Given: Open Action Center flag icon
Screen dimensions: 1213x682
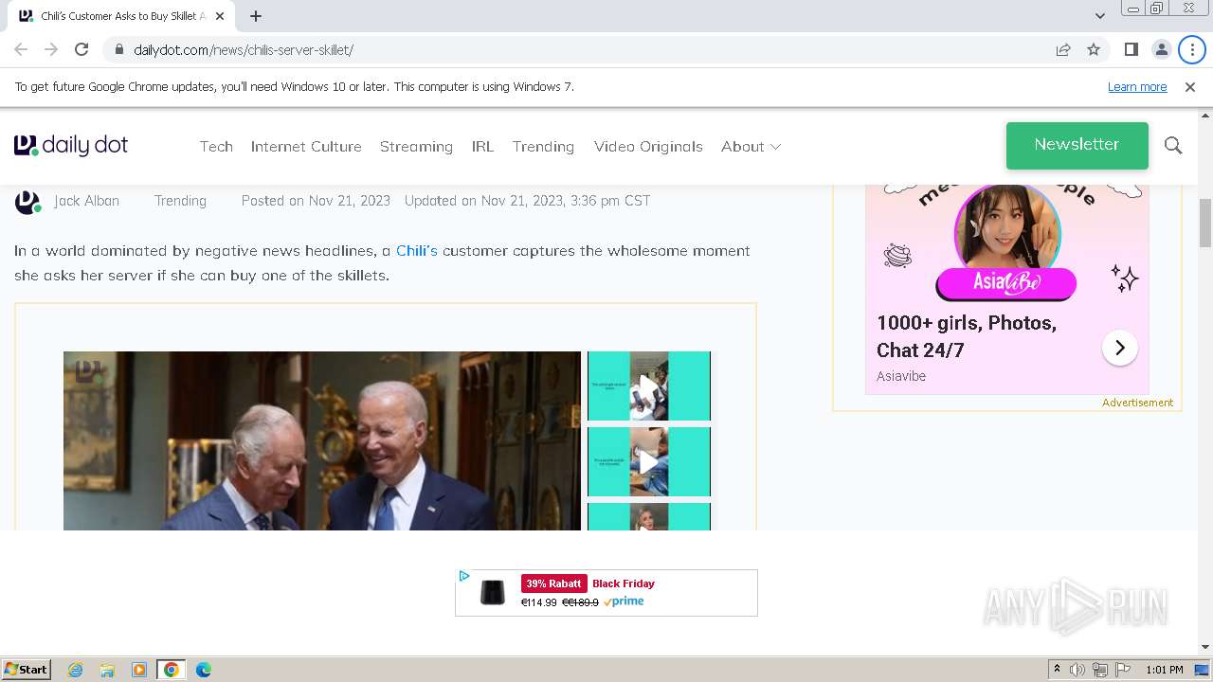Looking at the screenshot, I should click(1123, 670).
